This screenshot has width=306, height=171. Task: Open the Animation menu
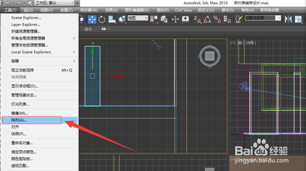(111, 10)
